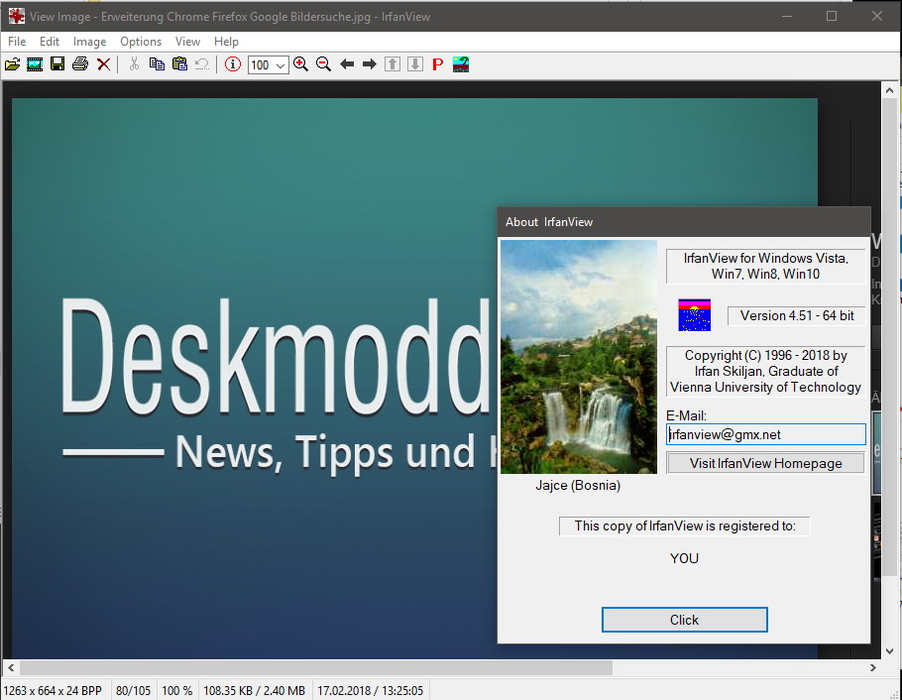Open the Slideshow filmstrip icon
The width and height of the screenshot is (902, 700).
(x=35, y=63)
